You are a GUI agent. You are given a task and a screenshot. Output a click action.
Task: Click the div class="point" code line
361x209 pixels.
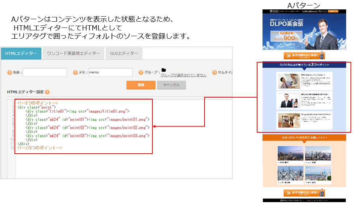(37, 107)
